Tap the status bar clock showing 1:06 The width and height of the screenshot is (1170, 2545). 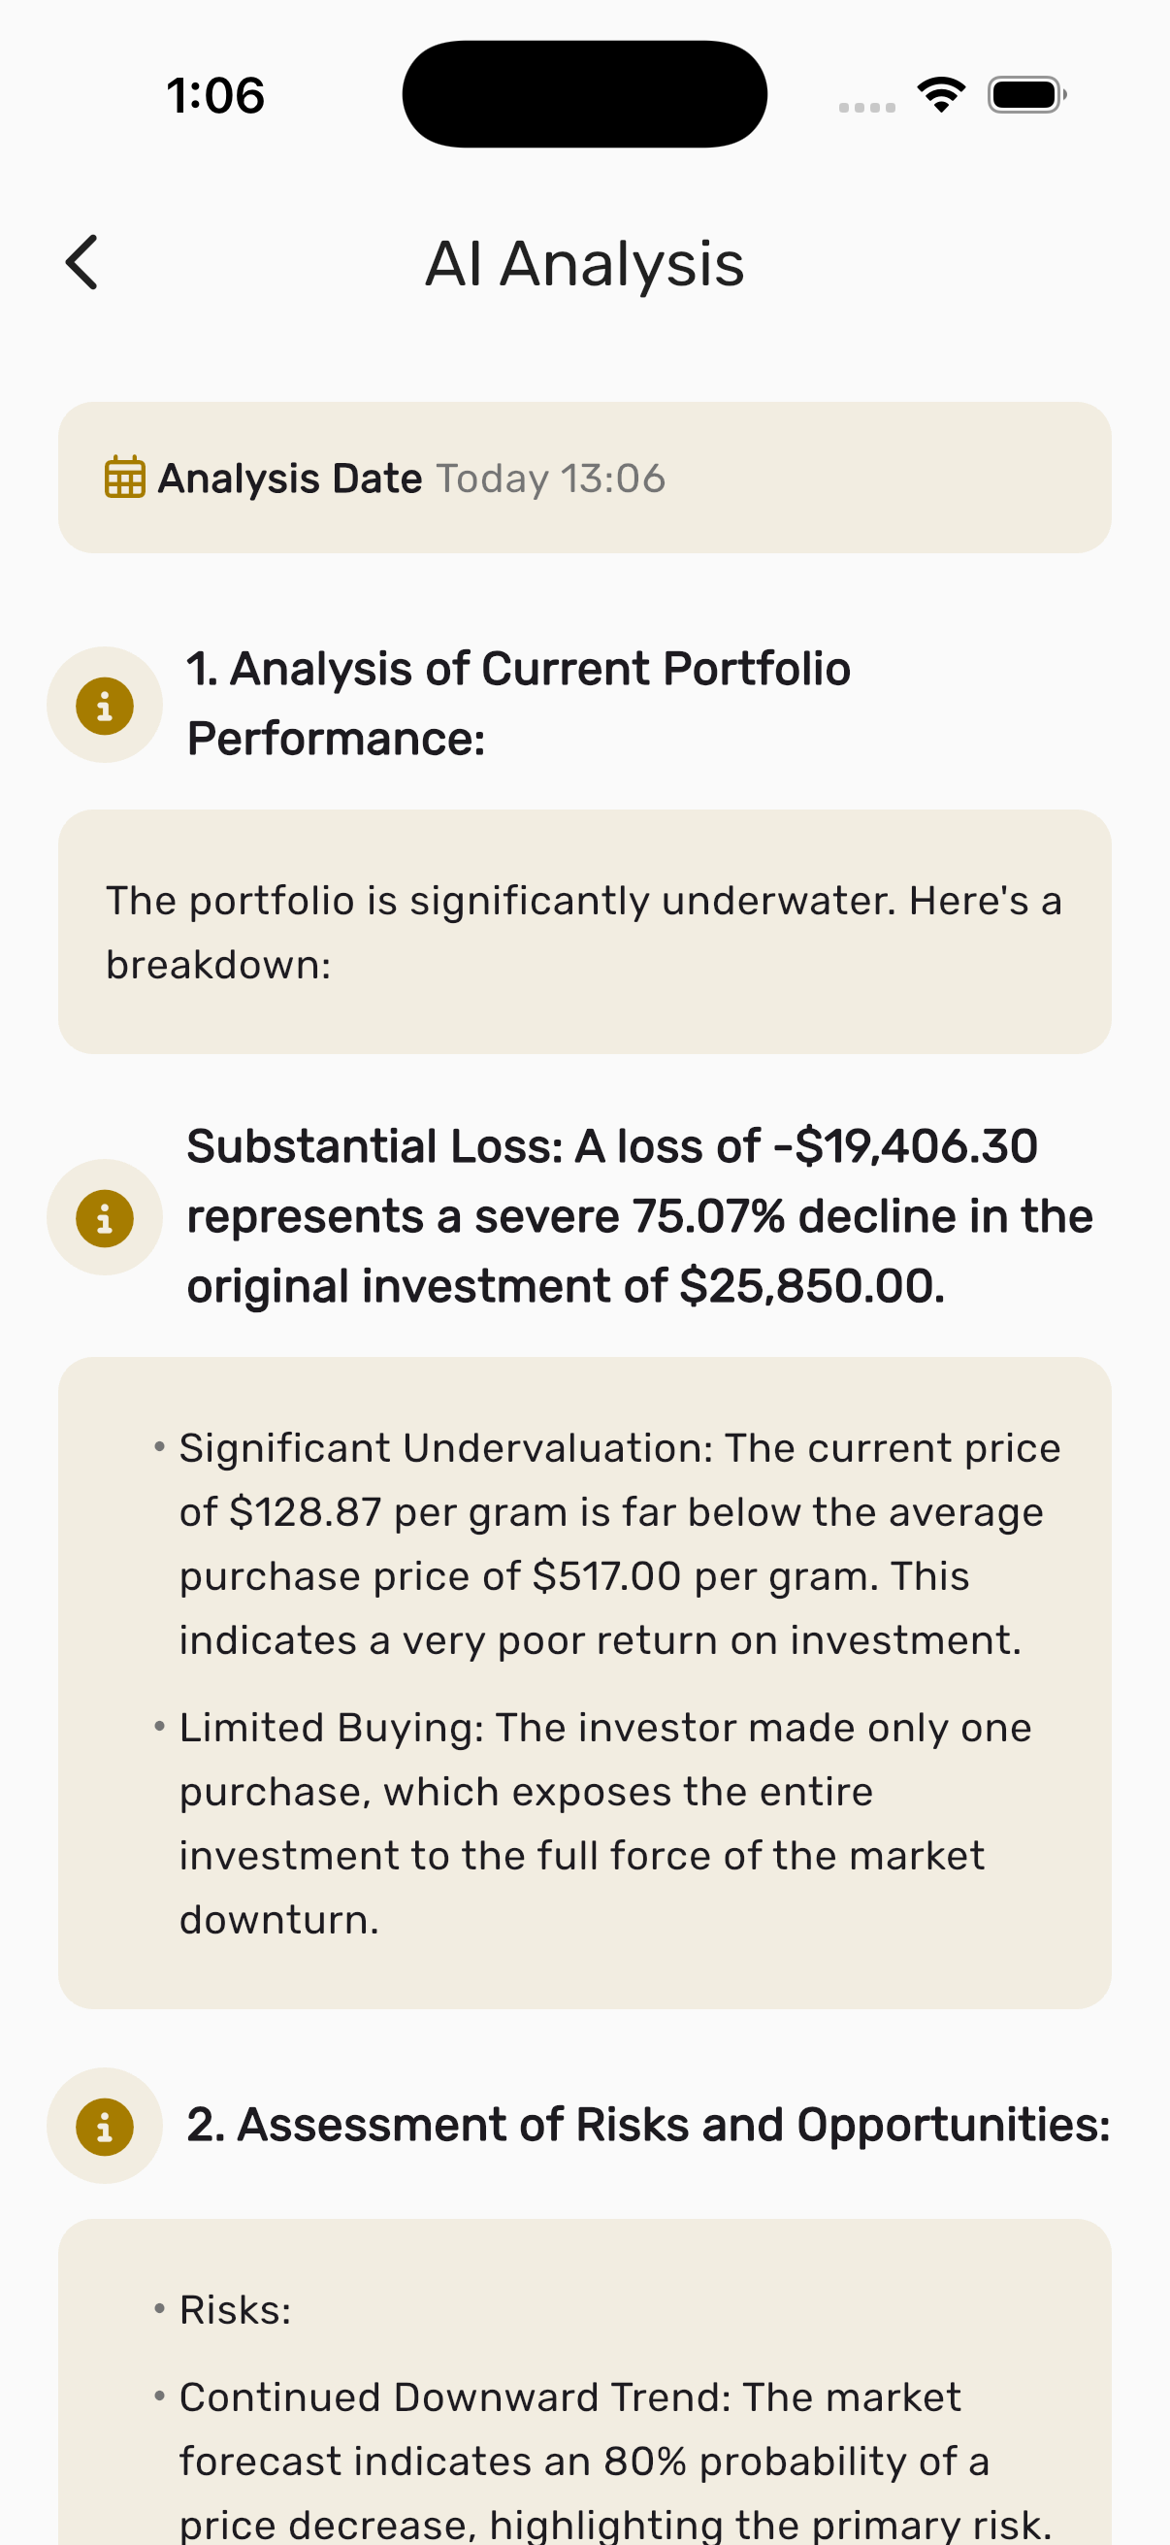pos(215,96)
